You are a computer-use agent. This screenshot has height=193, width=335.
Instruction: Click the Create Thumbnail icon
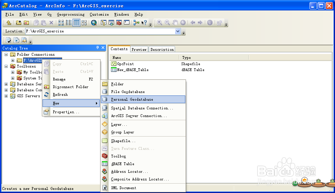click(219, 23)
